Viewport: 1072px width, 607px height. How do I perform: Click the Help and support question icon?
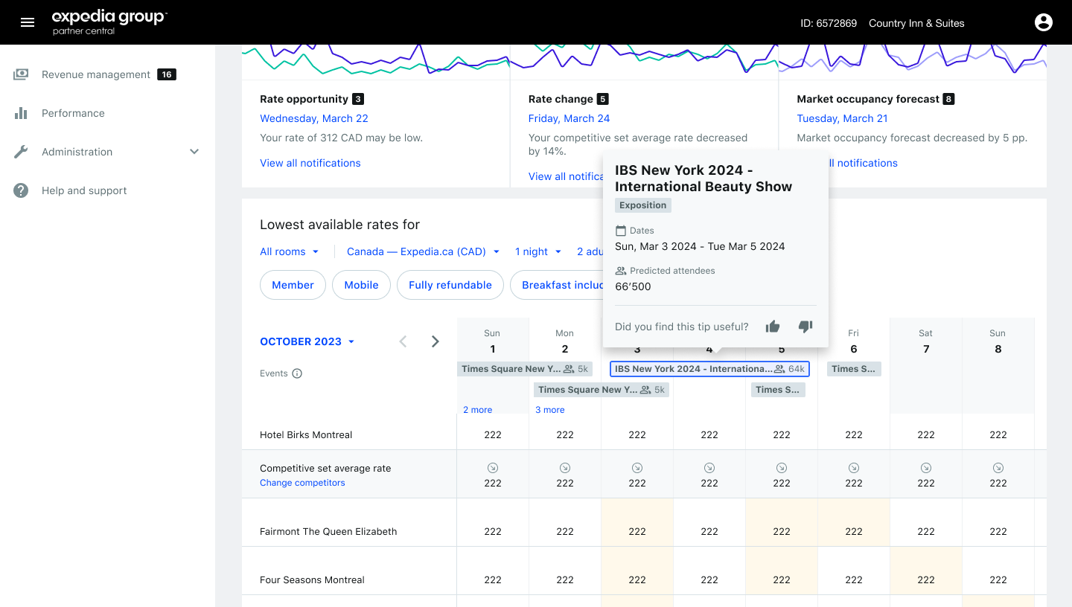pyautogui.click(x=21, y=190)
